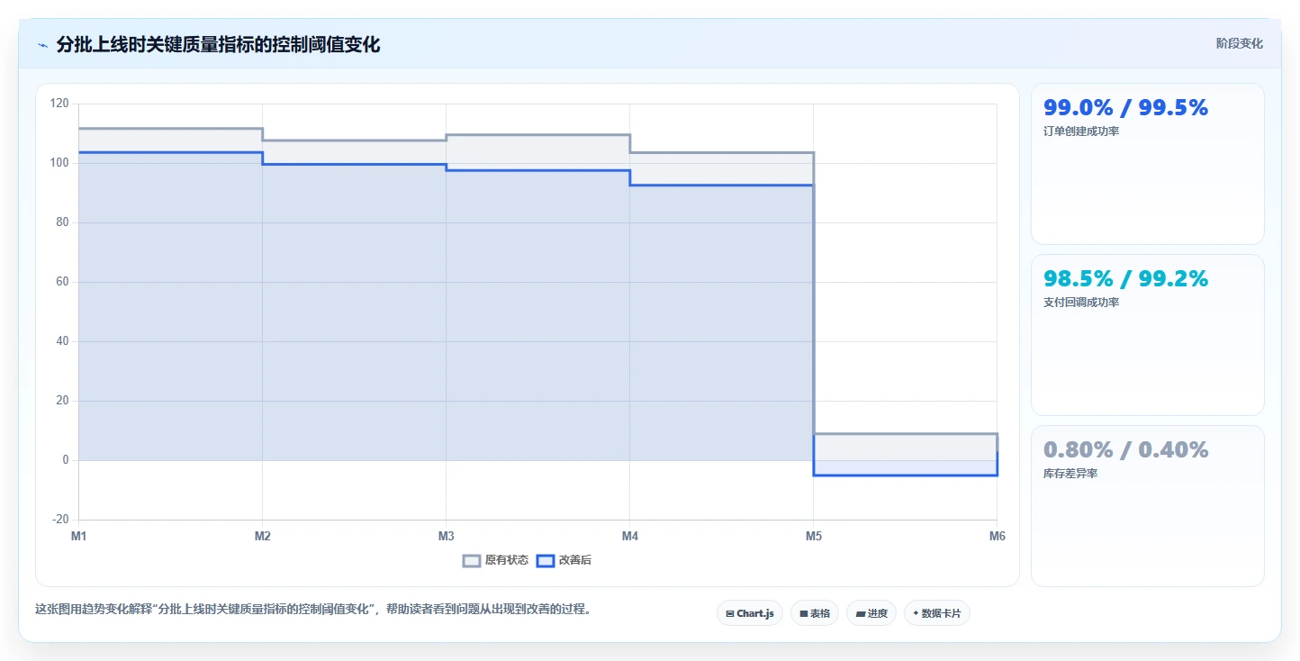The width and height of the screenshot is (1300, 661).
Task: Click the 80 y-axis label
Action: [x=62, y=222]
